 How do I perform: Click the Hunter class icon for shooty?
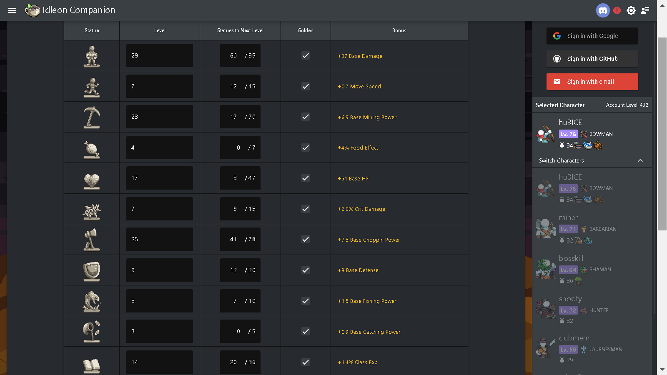pos(583,310)
